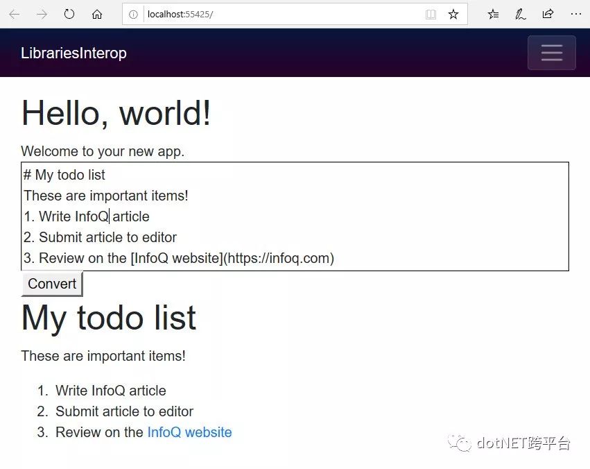This screenshot has height=469, width=590.
Task: Click rendered list item 'Write InfoQ article'
Action: (x=111, y=391)
